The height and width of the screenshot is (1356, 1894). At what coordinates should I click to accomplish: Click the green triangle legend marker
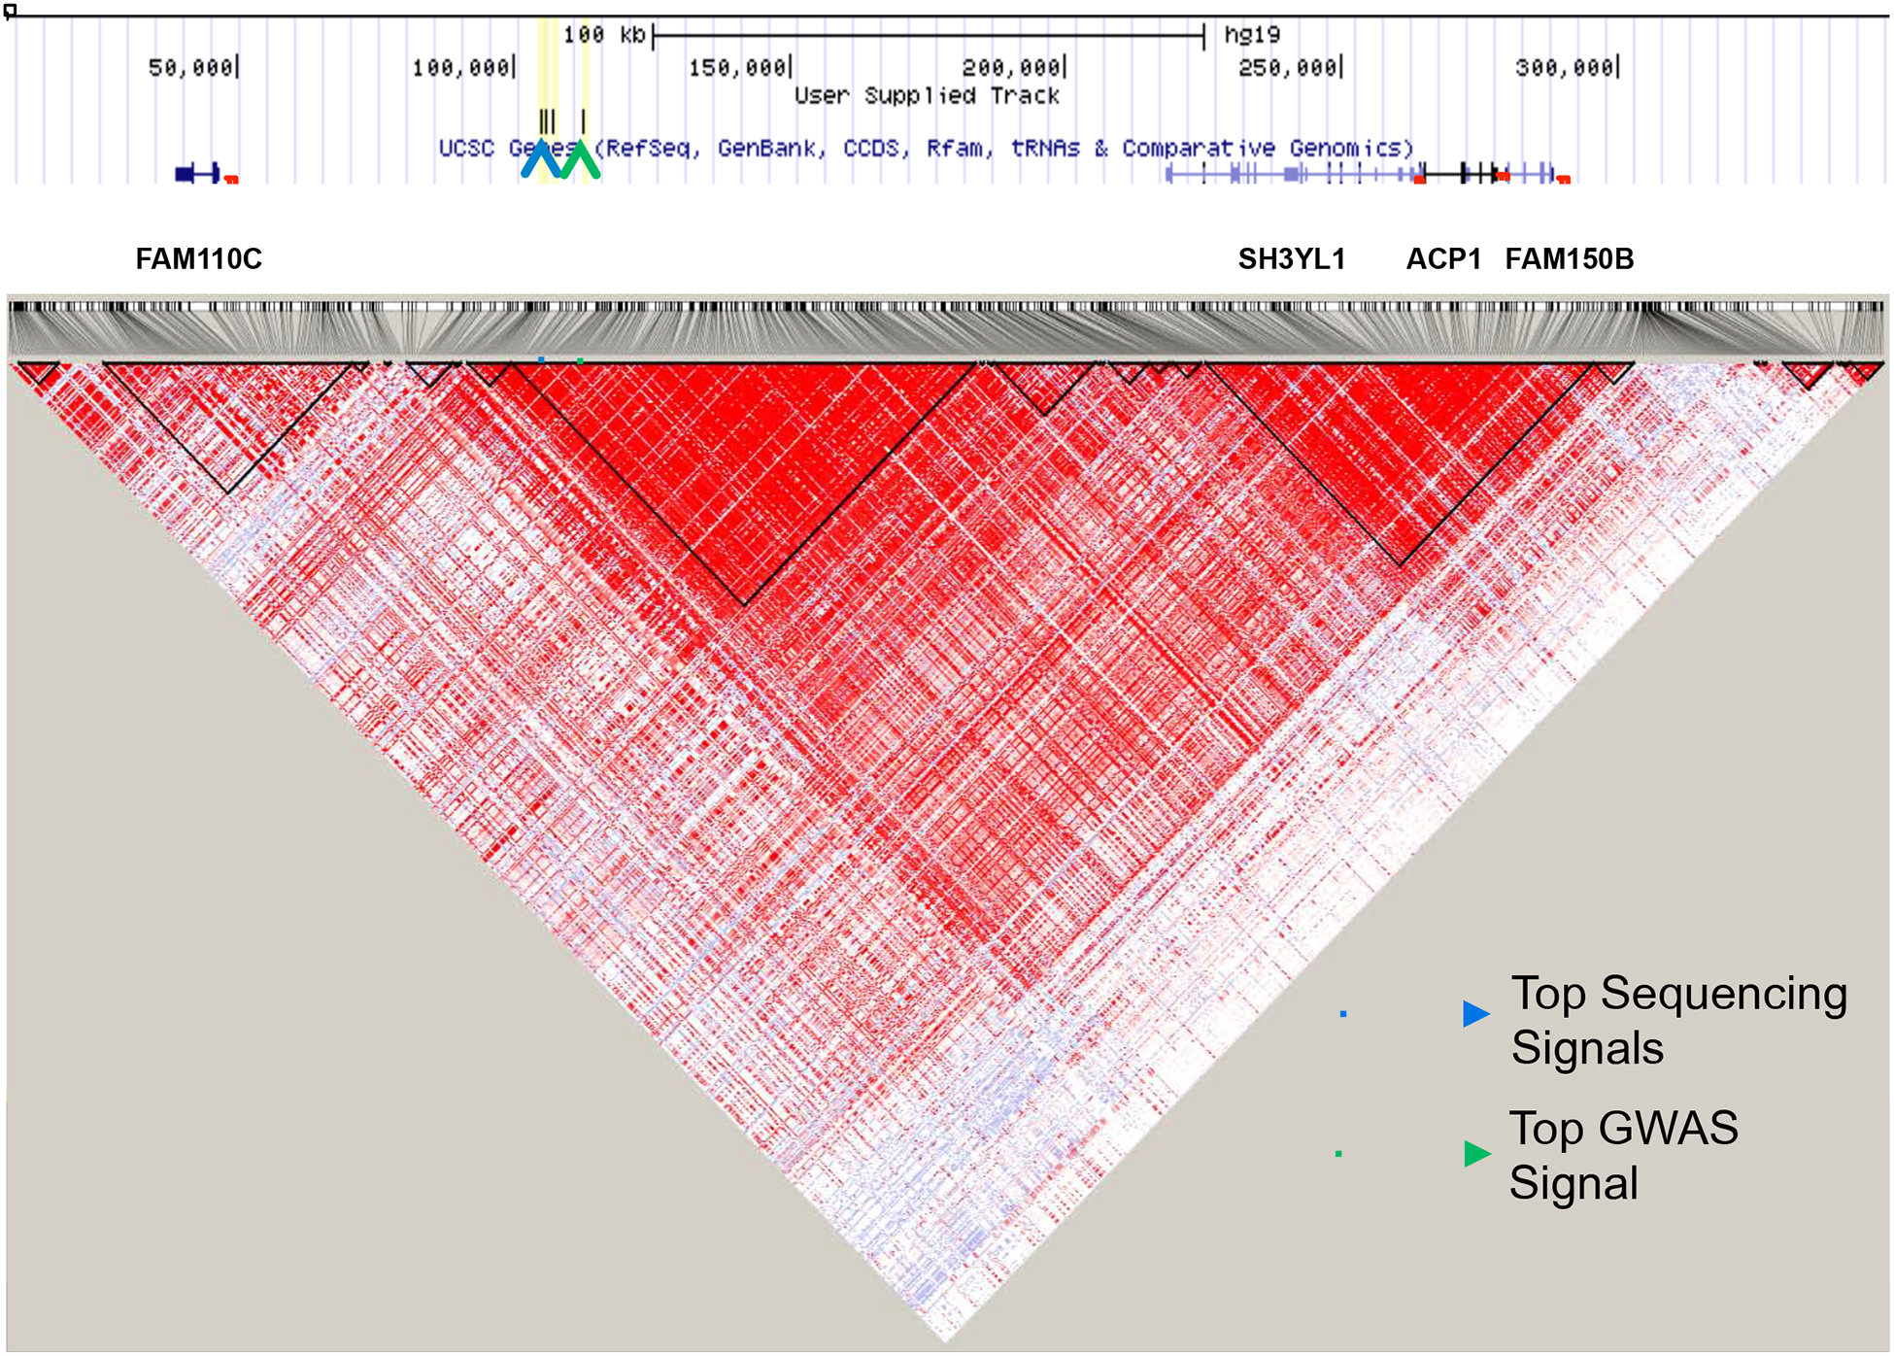(x=1477, y=1154)
